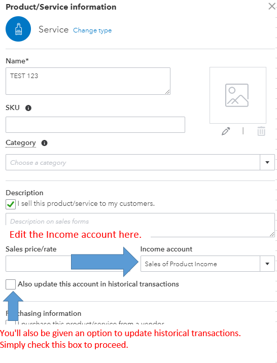Open the Income account dropdown arrow

pyautogui.click(x=267, y=264)
